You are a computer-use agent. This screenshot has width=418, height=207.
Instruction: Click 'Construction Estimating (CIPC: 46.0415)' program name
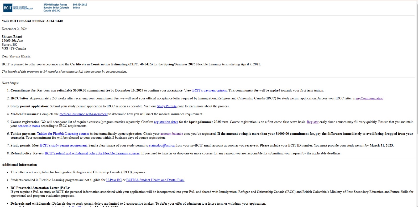[122, 64]
